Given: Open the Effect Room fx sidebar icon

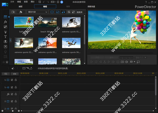Looking at the screenshot, I should (x=5, y=22).
